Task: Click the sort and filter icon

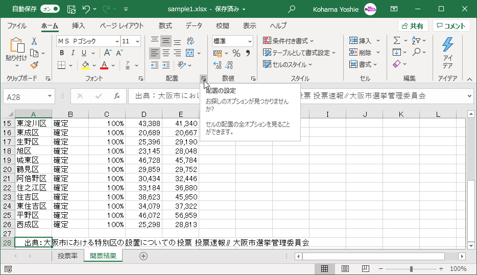Action: (416, 40)
